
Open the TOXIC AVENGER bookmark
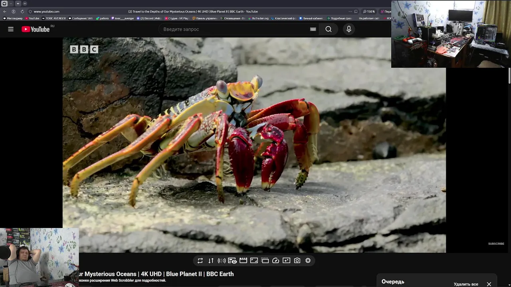(x=54, y=18)
